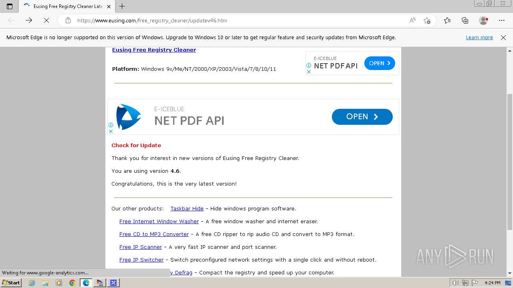Open the Windows Start menu
The width and height of the screenshot is (513, 288).
pos(11,283)
